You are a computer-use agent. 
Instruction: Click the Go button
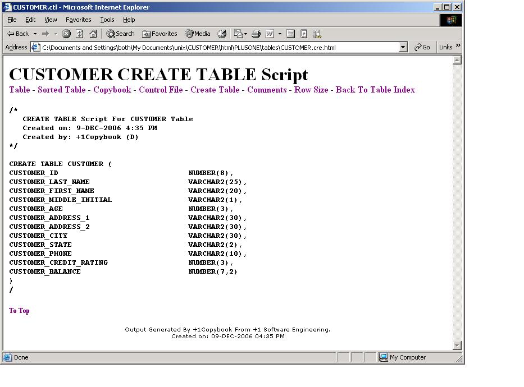click(x=422, y=47)
